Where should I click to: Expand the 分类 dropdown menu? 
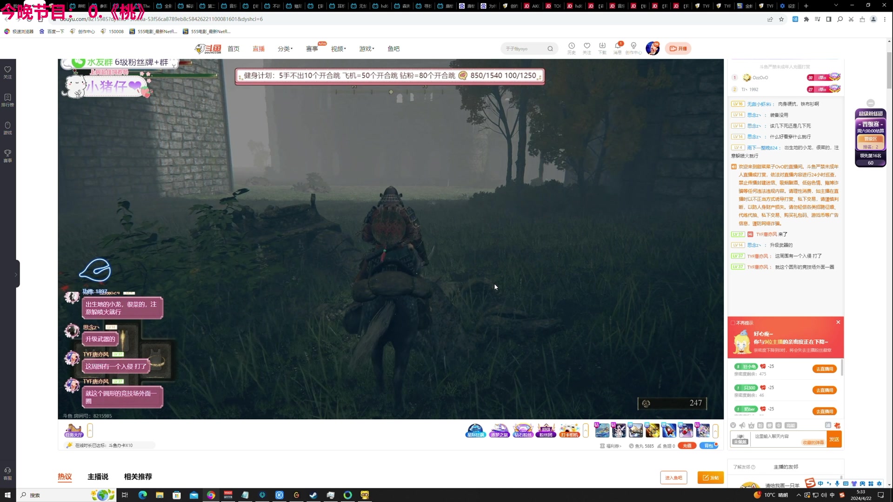coord(285,49)
